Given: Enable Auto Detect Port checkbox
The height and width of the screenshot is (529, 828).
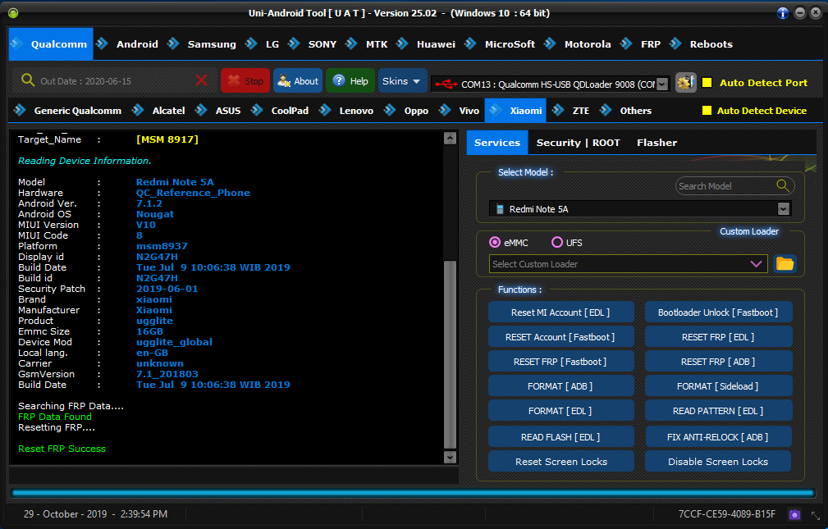Looking at the screenshot, I should (707, 82).
